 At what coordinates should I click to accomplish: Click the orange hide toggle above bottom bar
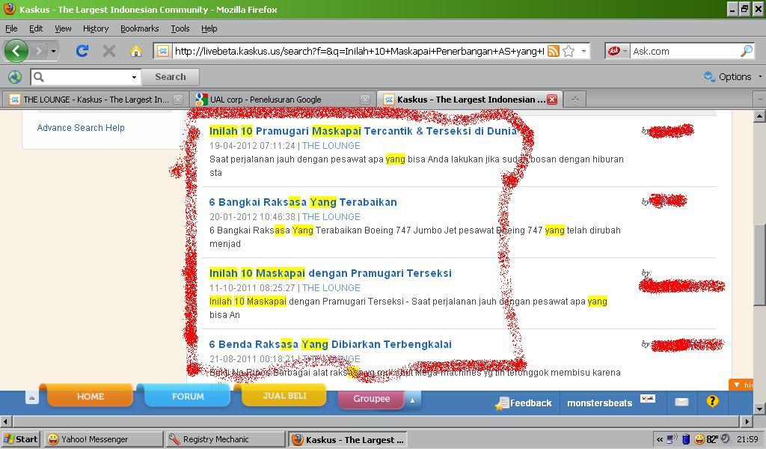pyautogui.click(x=741, y=385)
